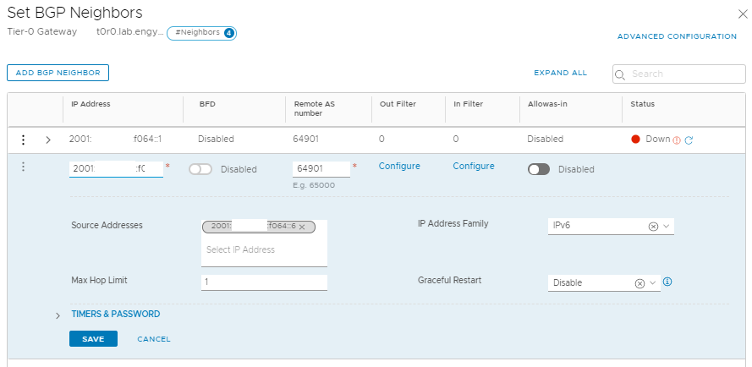Open the first neighbor's three-dot actions menu
This screenshot has height=367, width=752.
click(x=24, y=140)
